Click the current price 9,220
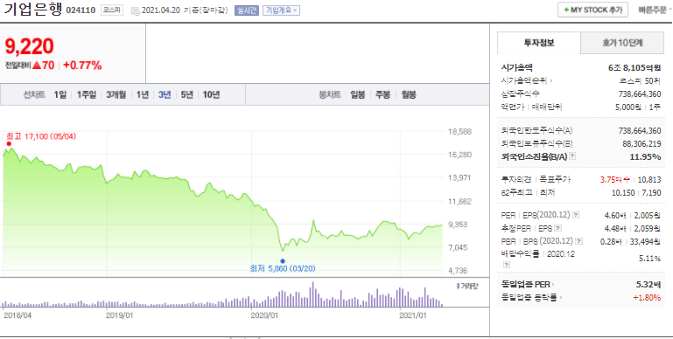This screenshot has height=339, width=673. pyautogui.click(x=29, y=46)
